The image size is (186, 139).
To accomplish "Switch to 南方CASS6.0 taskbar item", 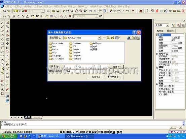I will coord(79,136).
